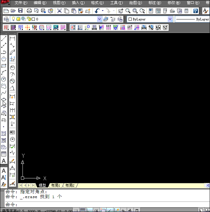Click the Pan hand icon

(121, 11)
